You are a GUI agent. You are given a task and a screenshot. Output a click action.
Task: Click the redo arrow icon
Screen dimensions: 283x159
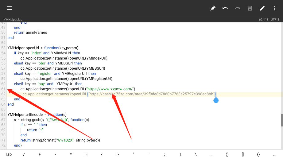tap(238, 8)
